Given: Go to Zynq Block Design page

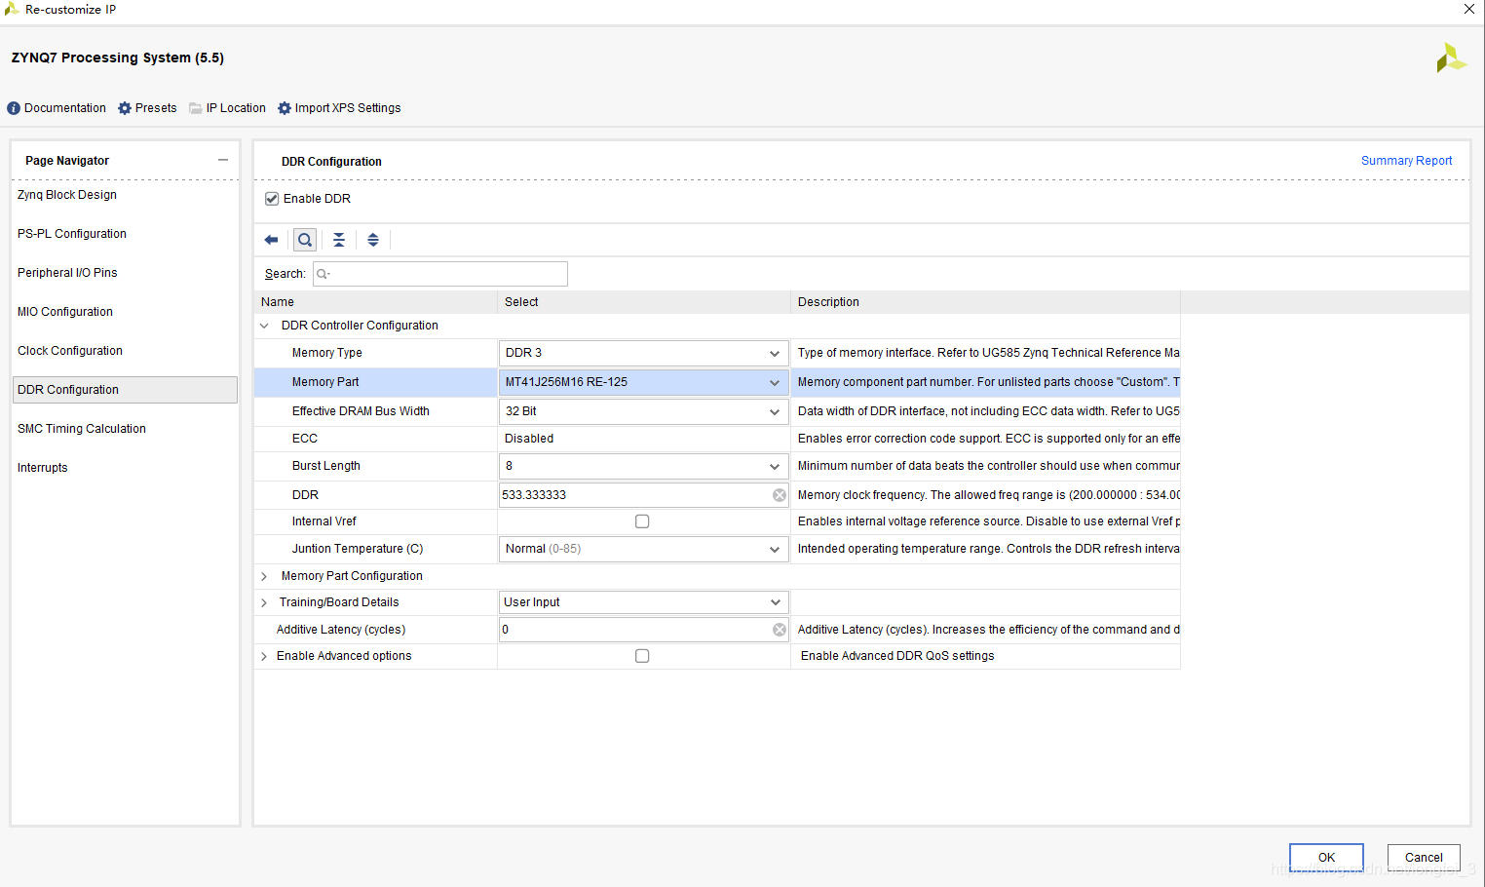Looking at the screenshot, I should (67, 195).
